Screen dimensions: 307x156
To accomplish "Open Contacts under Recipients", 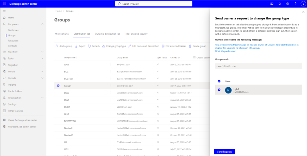I will (13, 46).
